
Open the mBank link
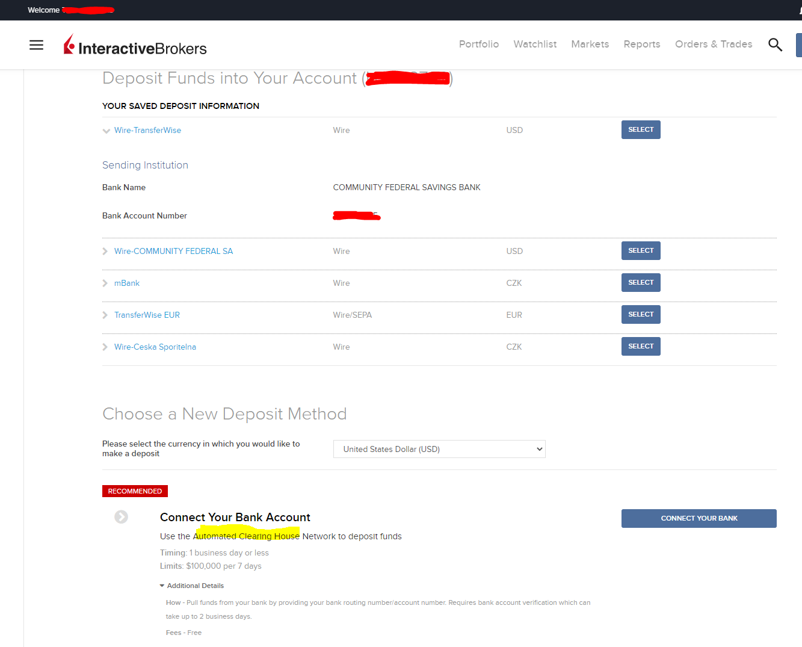(127, 283)
